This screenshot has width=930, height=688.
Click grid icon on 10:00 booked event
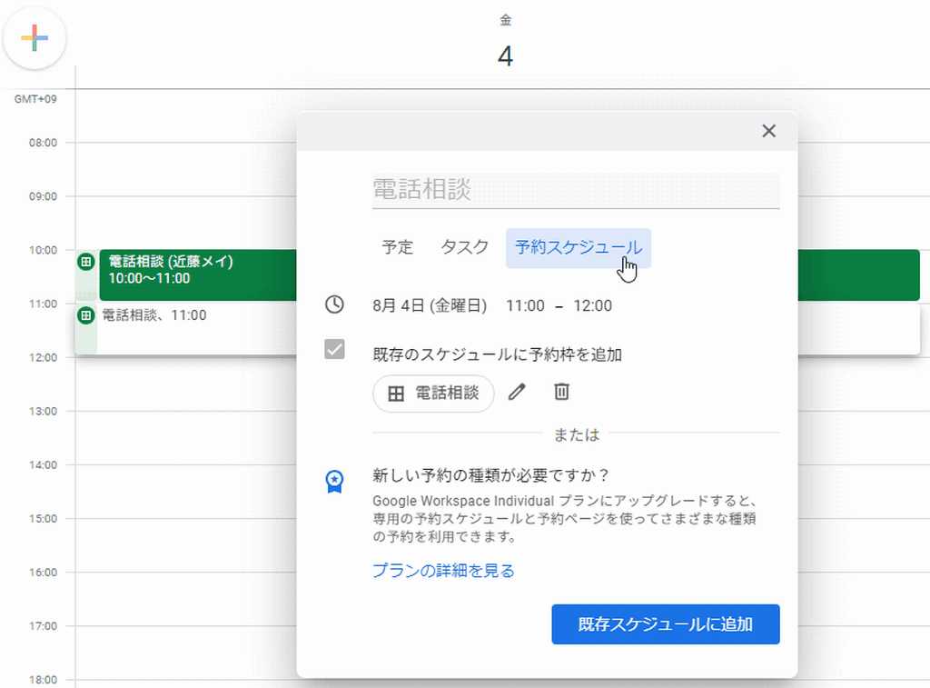point(86,262)
